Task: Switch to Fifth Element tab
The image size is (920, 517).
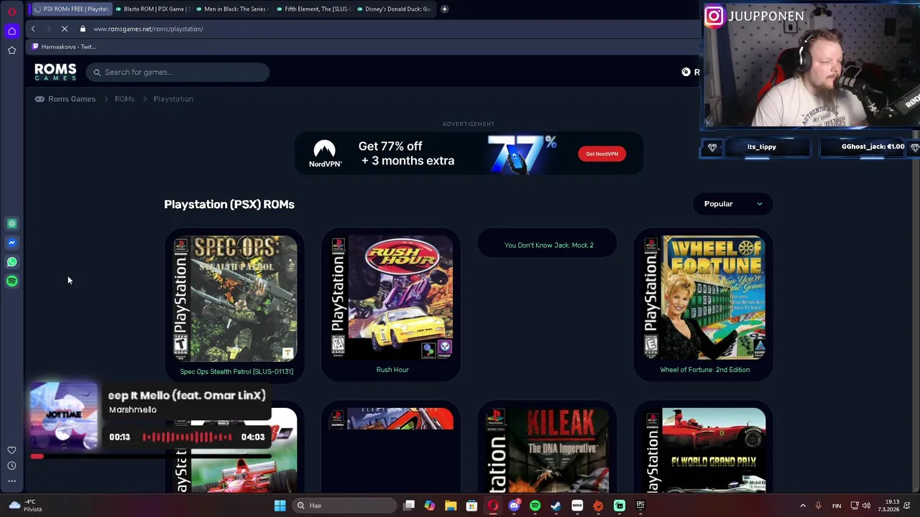Action: pos(313,9)
